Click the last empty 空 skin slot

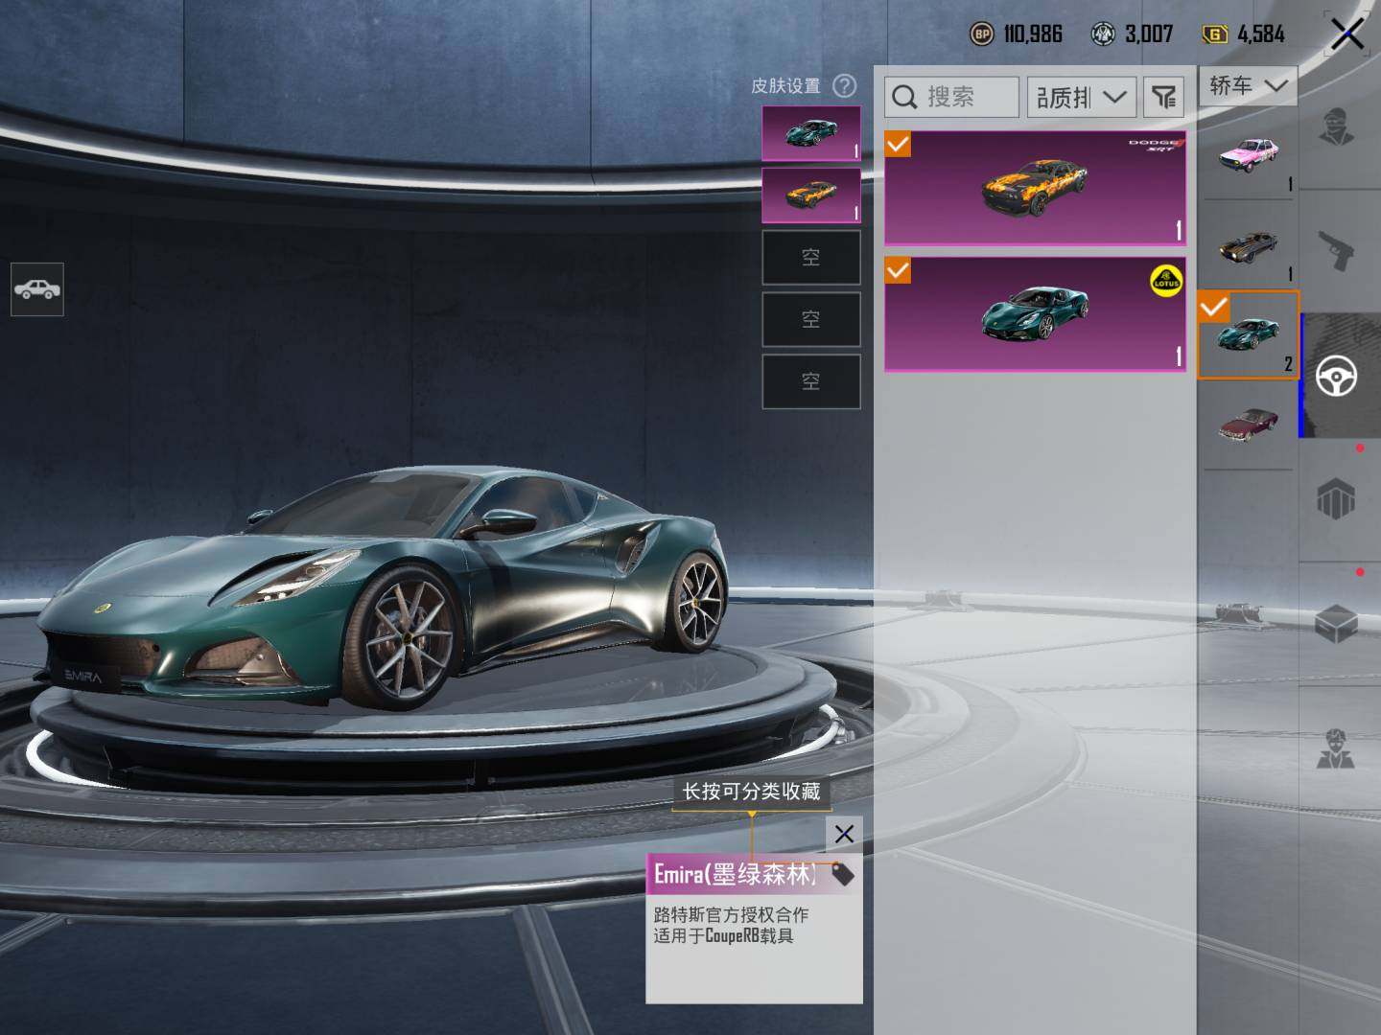click(811, 381)
